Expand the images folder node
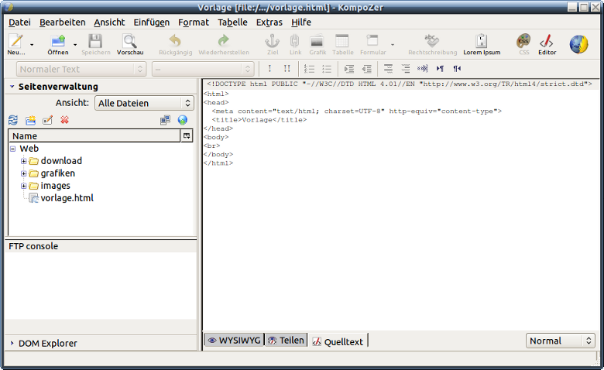Viewport: 604px width, 370px height. point(23,186)
